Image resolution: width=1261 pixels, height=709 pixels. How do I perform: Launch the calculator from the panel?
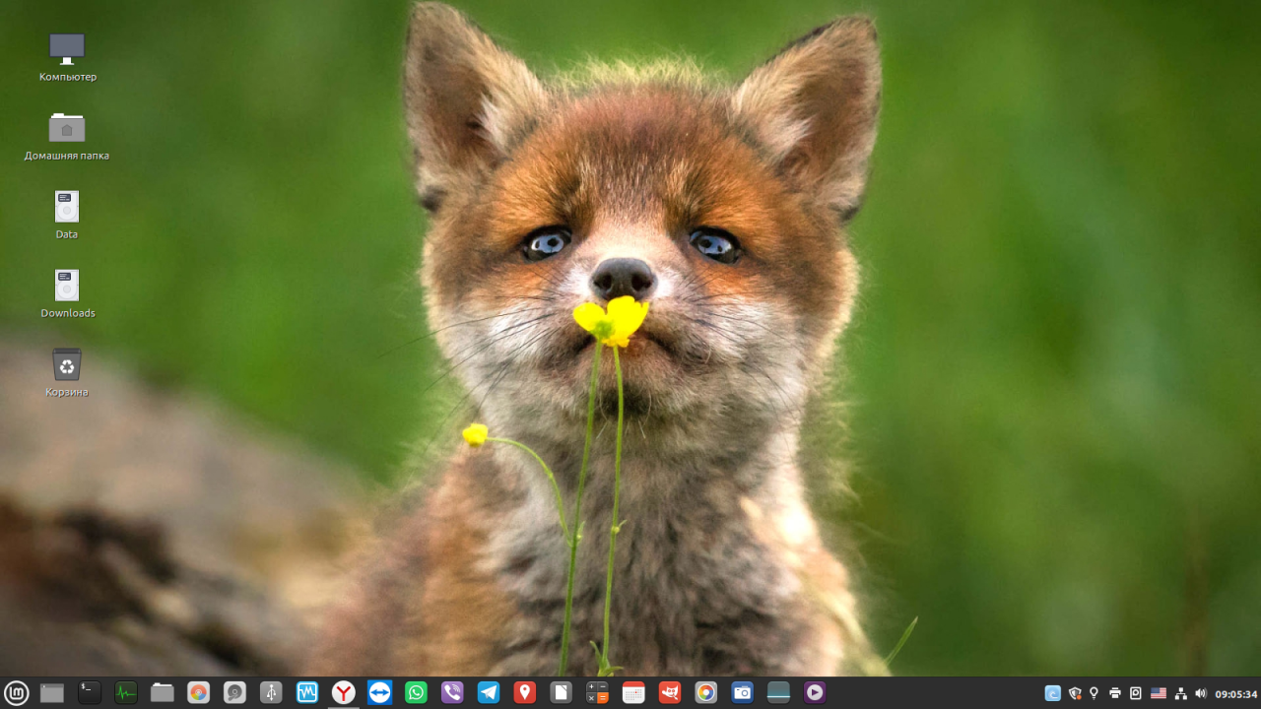click(x=597, y=693)
